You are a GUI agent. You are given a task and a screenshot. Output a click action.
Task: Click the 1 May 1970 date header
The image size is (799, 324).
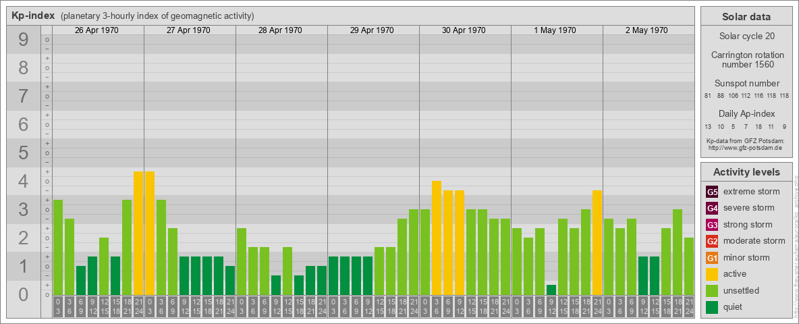(x=555, y=30)
